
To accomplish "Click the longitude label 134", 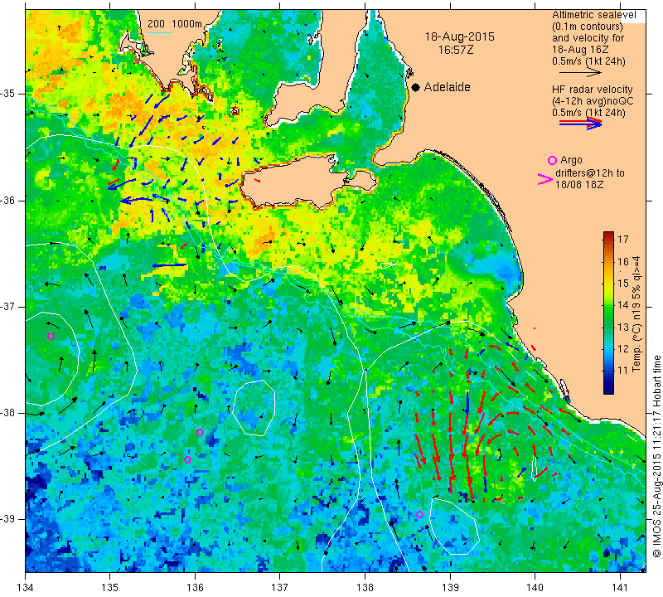I will (26, 587).
